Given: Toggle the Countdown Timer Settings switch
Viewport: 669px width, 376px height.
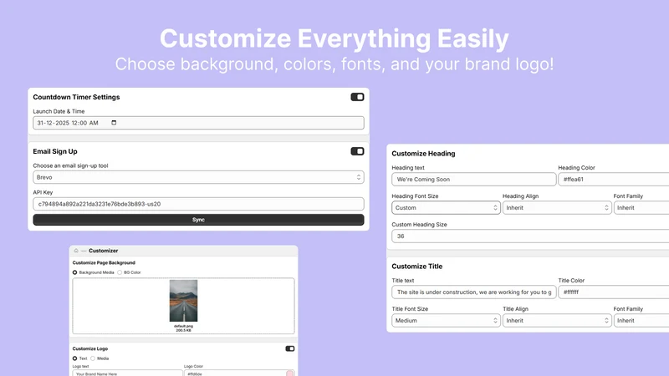Looking at the screenshot, I should 357,97.
